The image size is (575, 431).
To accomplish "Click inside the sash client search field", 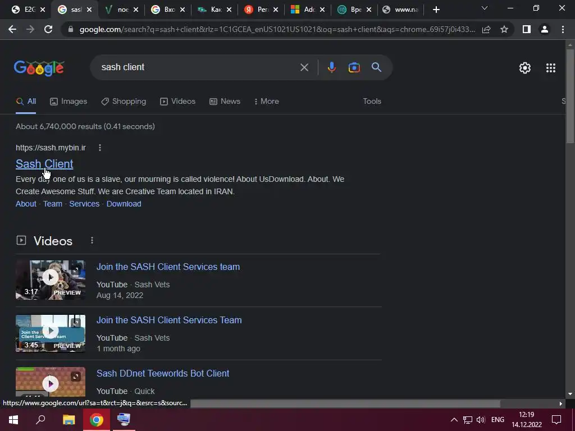I will click(198, 67).
